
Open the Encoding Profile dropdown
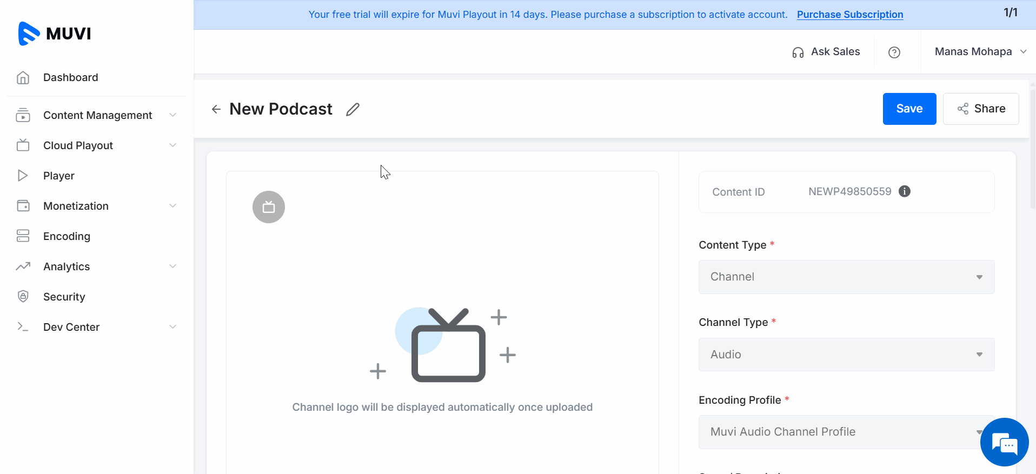point(838,432)
